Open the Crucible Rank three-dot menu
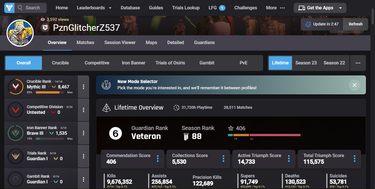 point(84,87)
